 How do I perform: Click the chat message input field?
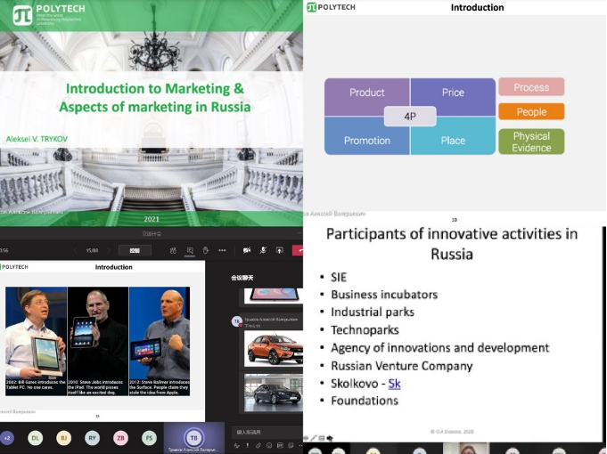point(267,432)
